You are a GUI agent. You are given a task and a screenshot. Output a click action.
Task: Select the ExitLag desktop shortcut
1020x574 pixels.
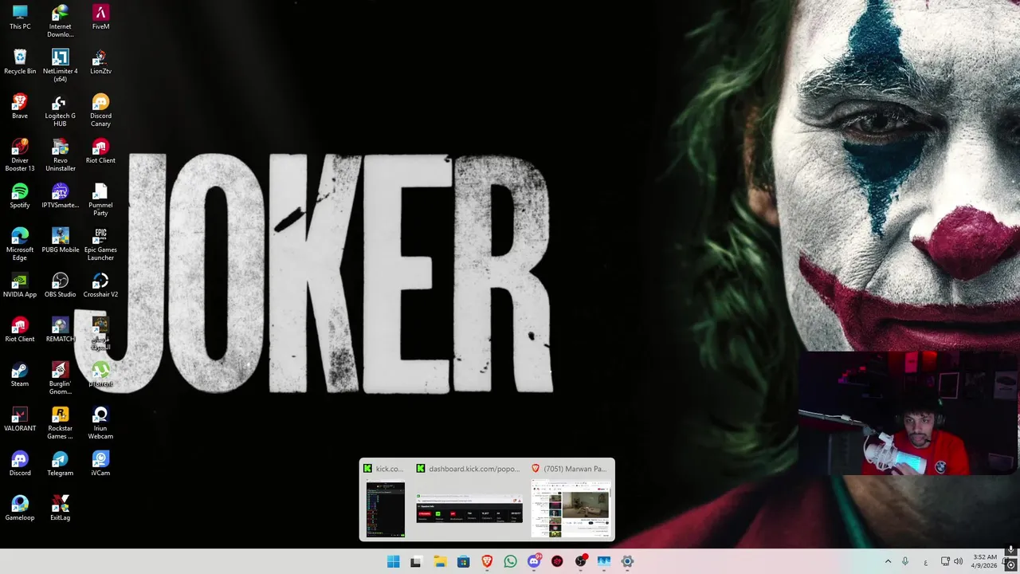click(60, 509)
